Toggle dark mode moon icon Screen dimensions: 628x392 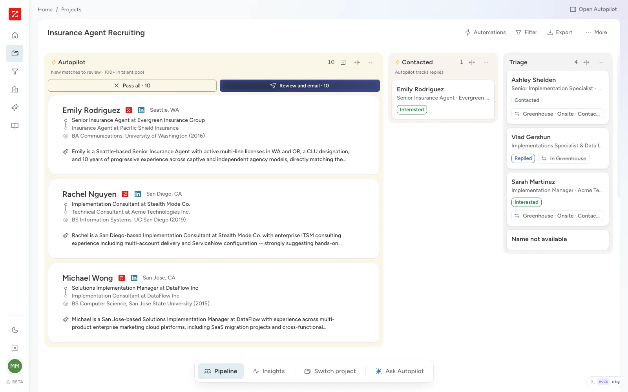15,330
